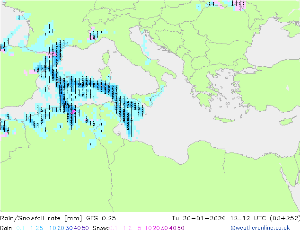The width and height of the screenshot is (300, 232).
Task: Click the 'Rain/Snowfall rate [mm]' title text
Action: (41, 218)
